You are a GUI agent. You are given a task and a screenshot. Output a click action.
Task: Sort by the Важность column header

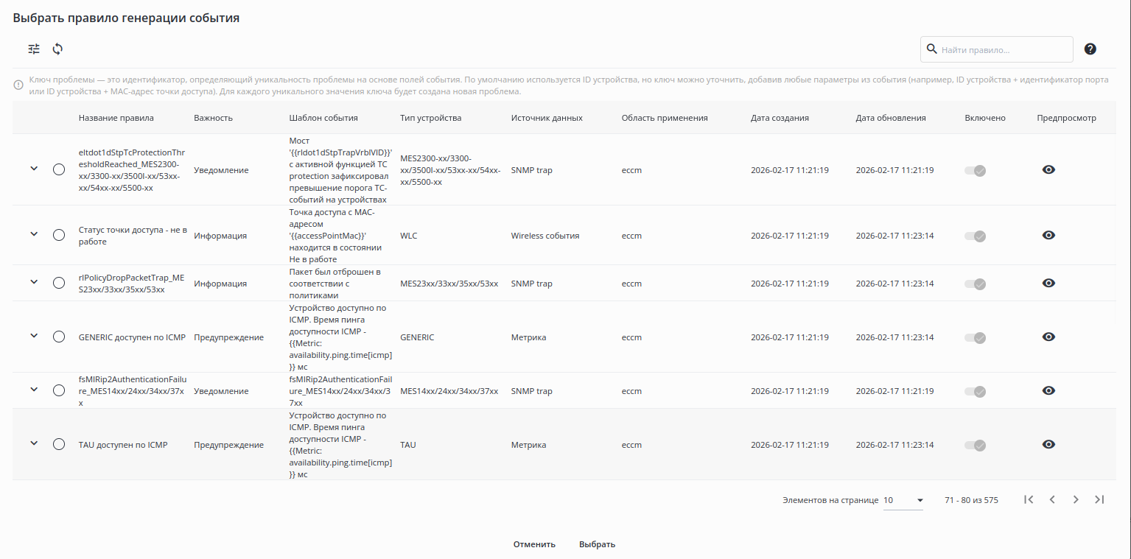click(x=213, y=118)
